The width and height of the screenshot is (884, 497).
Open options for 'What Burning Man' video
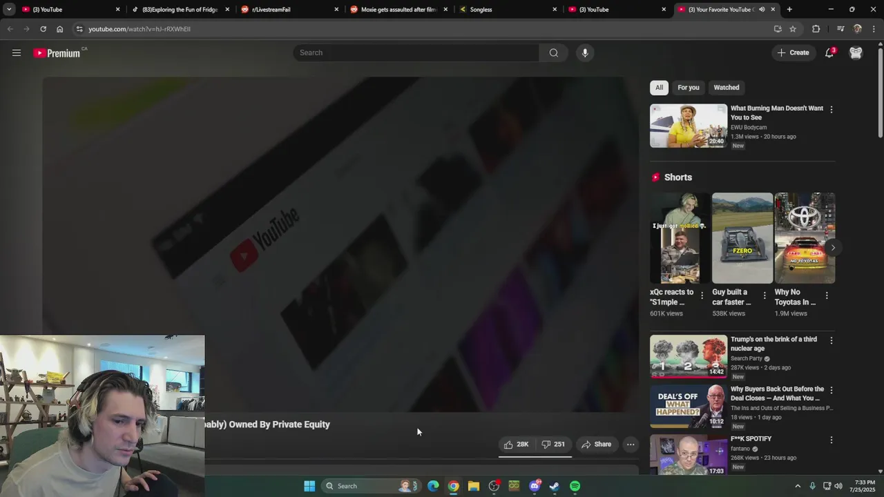tap(832, 109)
